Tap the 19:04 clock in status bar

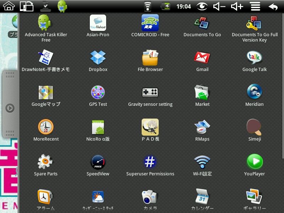coord(184,6)
